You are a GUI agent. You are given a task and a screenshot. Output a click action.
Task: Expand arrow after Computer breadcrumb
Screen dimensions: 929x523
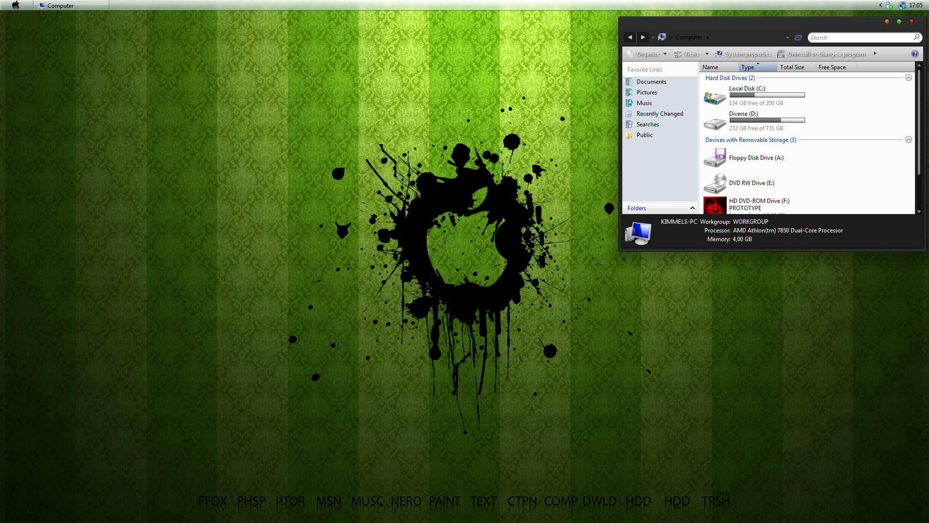pyautogui.click(x=708, y=37)
